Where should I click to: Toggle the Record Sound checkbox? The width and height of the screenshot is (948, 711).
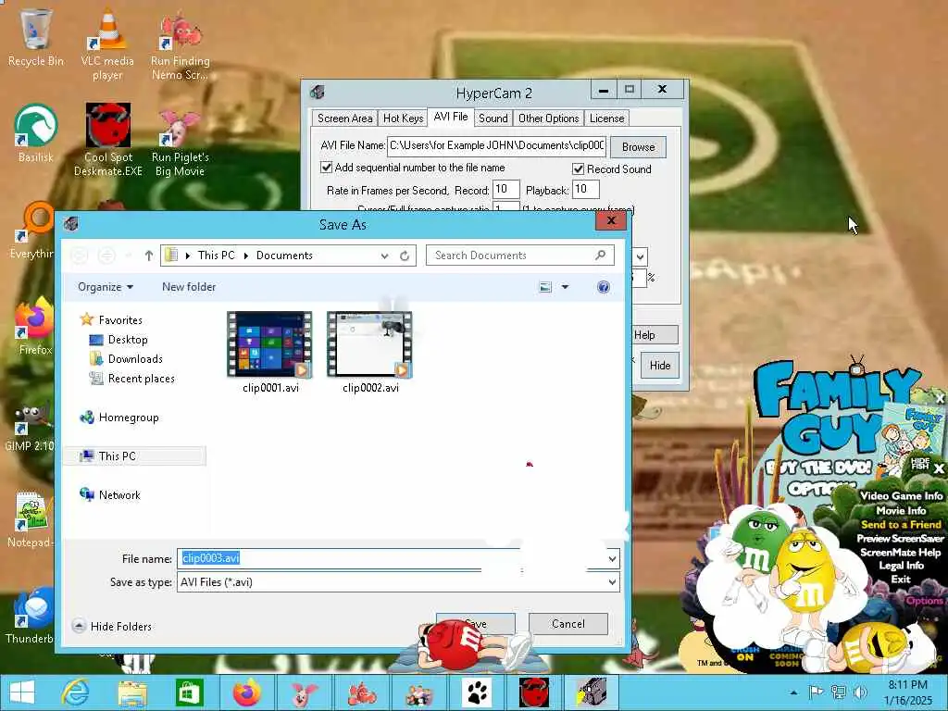tap(579, 169)
